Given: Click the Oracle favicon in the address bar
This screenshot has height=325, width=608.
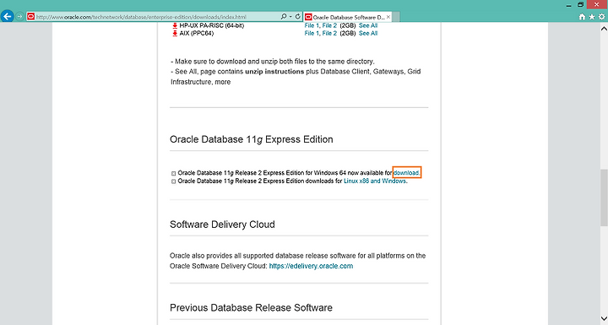Looking at the screenshot, I should point(31,17).
